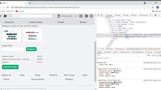Collapse the form checkout node
Screen dimensions: 161x90
tap(110, 32)
